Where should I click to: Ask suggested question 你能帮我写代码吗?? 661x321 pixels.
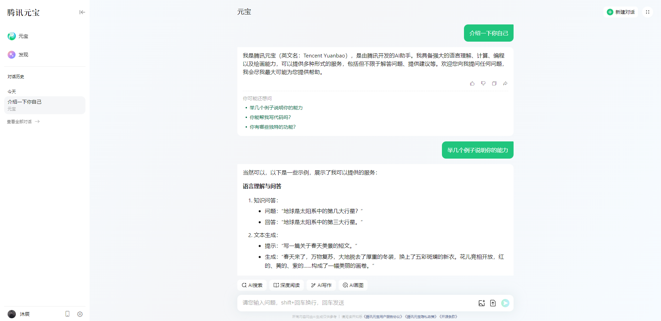[x=270, y=117]
